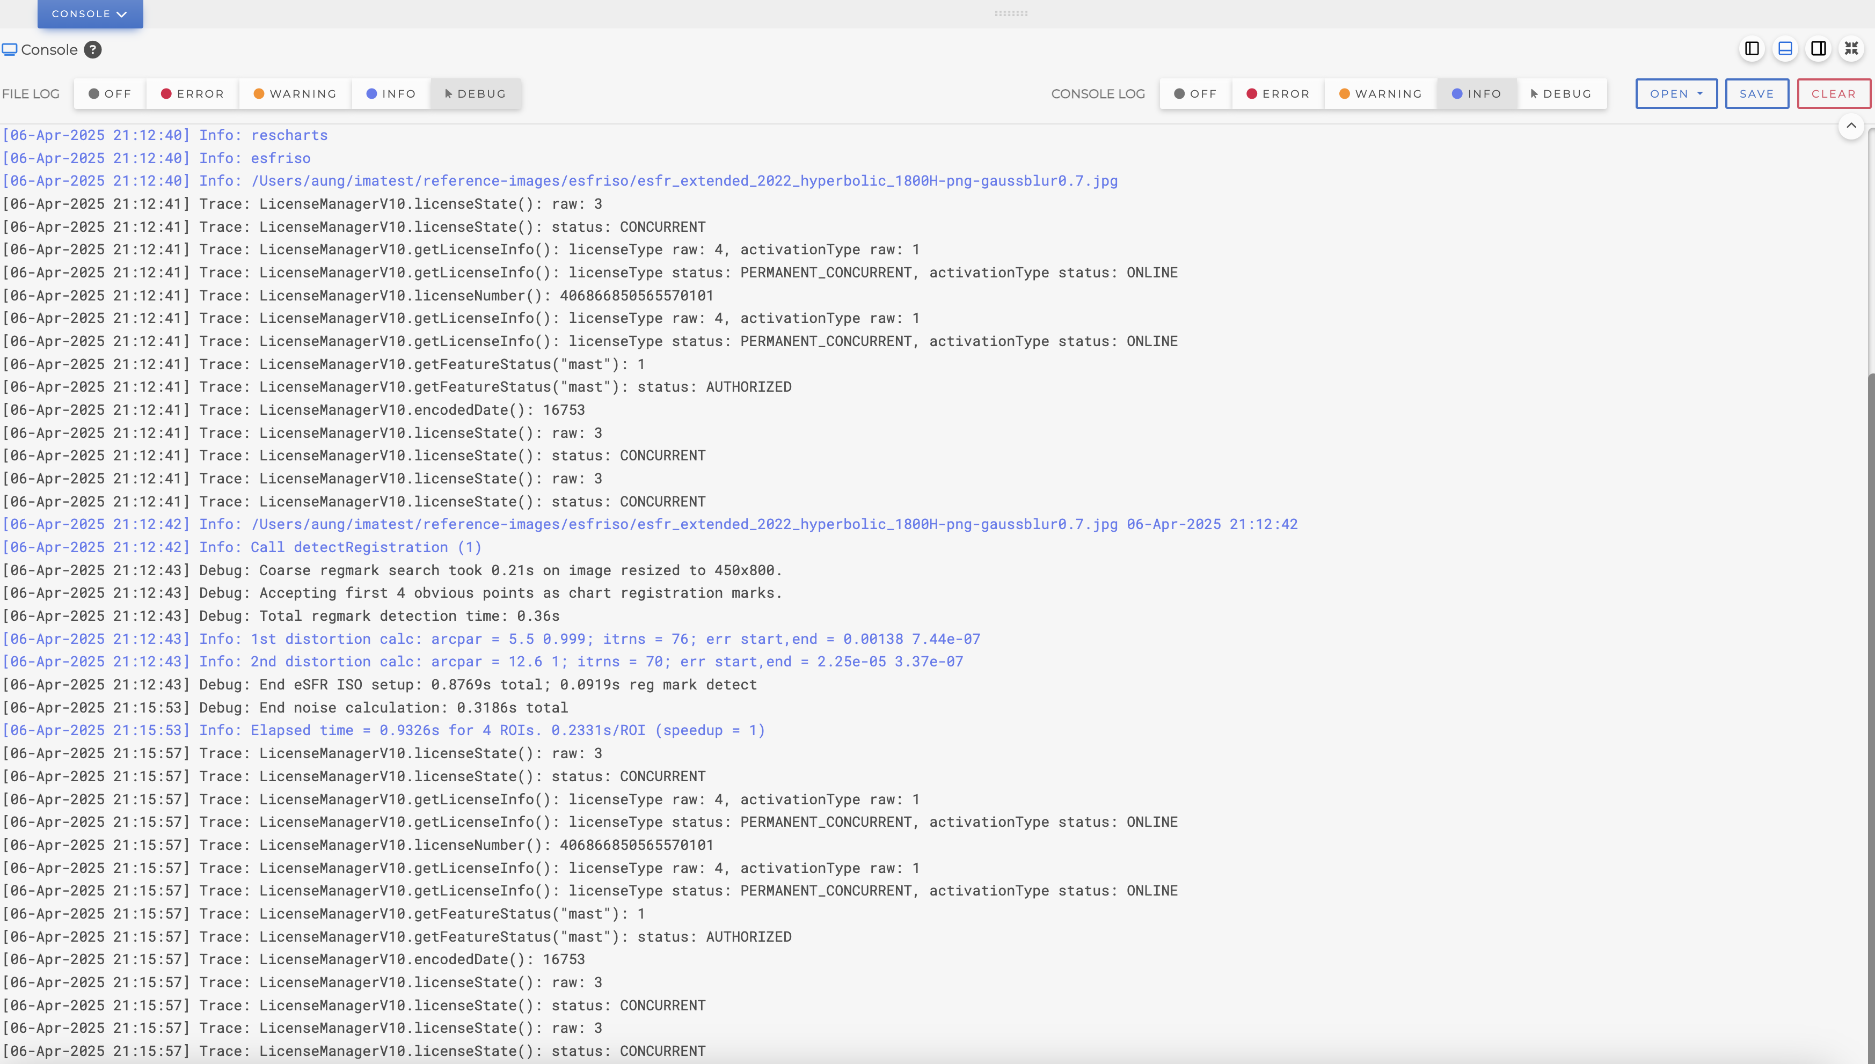The height and width of the screenshot is (1064, 1875).
Task: Click the 21:12:42 image path Info line
Action: coord(650,524)
